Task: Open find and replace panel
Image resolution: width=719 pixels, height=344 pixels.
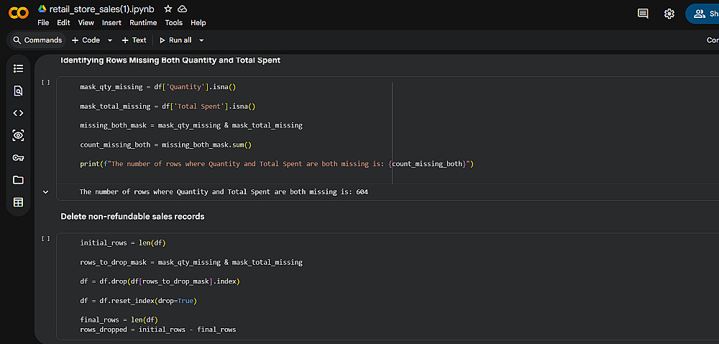Action: pos(19,91)
